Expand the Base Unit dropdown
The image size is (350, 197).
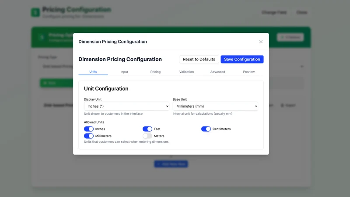pyautogui.click(x=215, y=106)
